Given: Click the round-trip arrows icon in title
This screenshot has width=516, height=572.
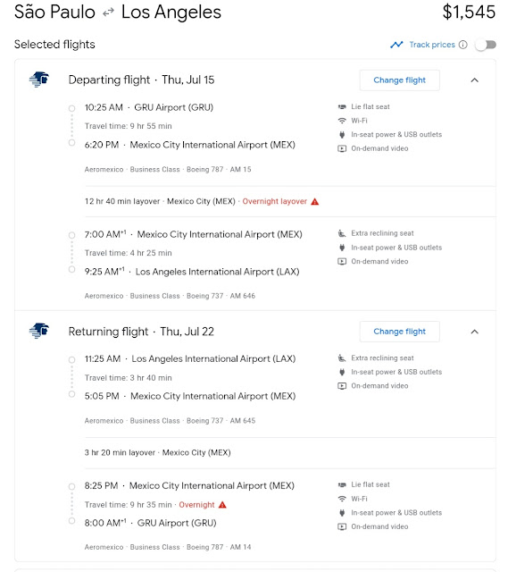Looking at the screenshot, I should click(108, 13).
